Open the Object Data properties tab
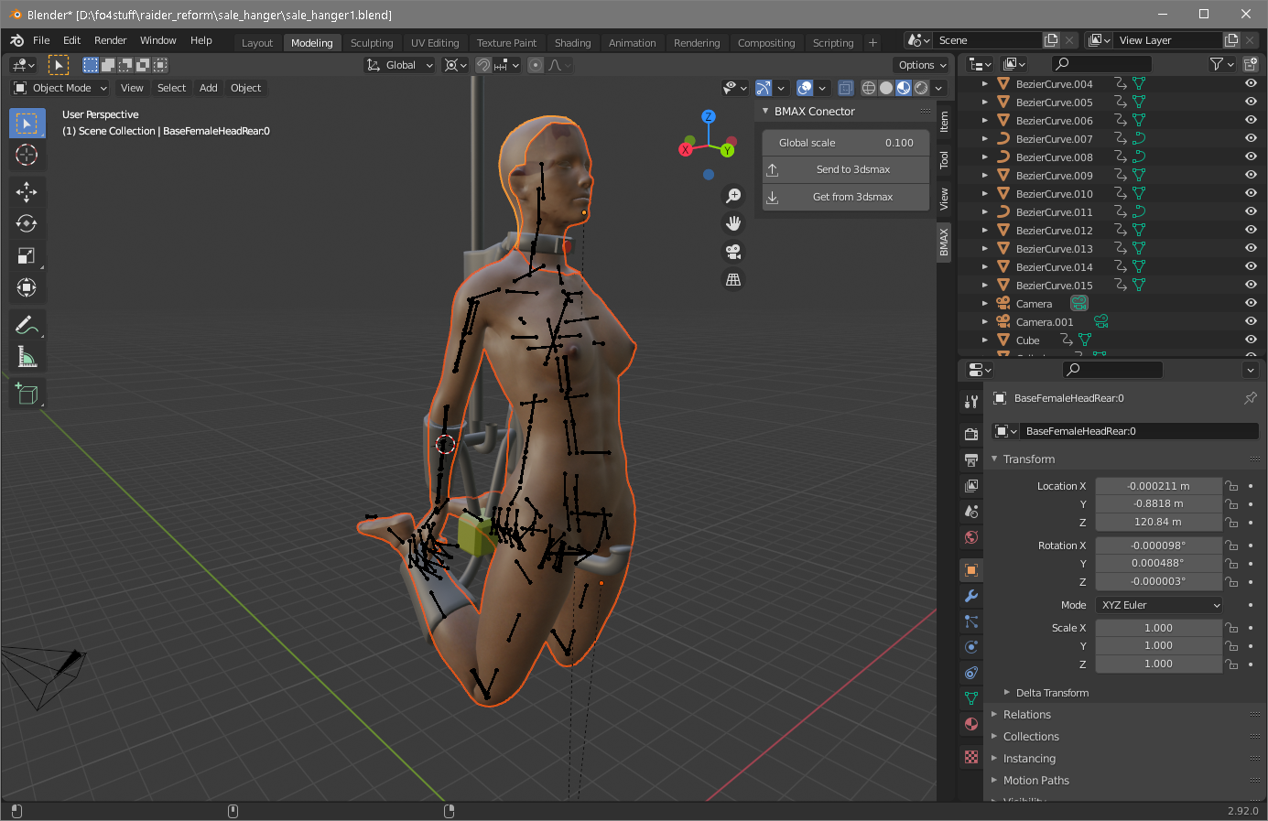This screenshot has width=1268, height=821. (x=971, y=698)
